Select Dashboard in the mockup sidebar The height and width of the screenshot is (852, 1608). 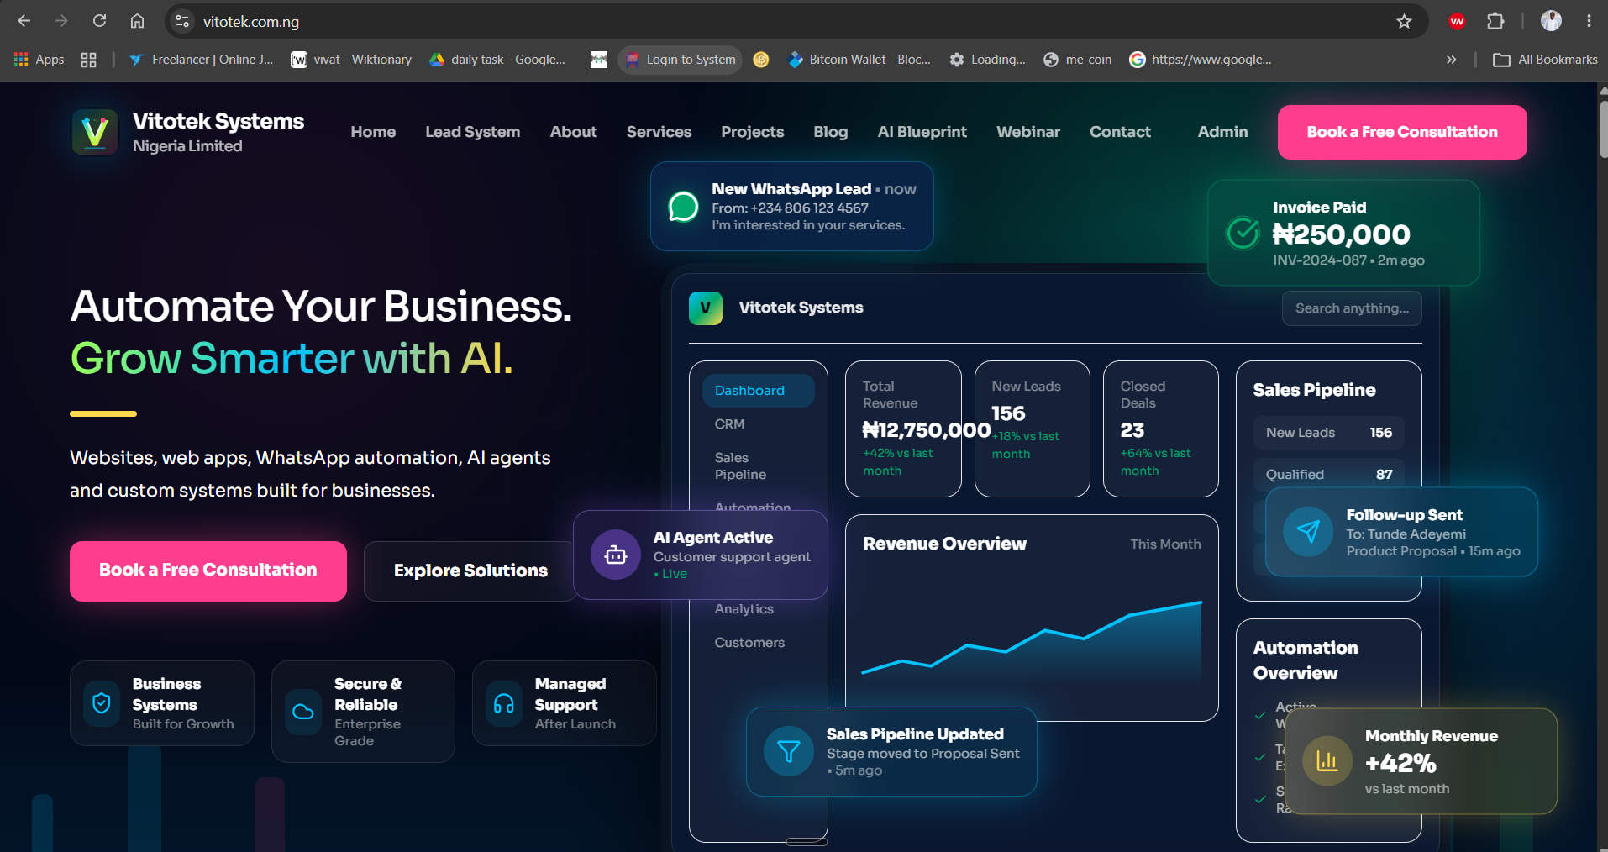[x=759, y=391]
